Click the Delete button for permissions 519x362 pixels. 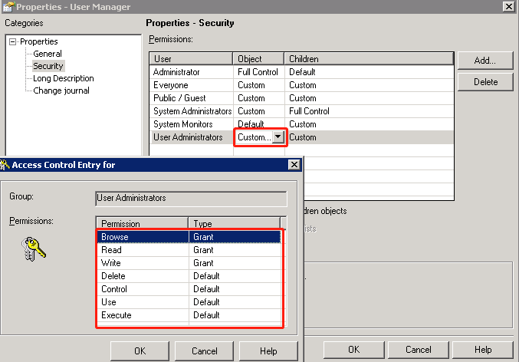(x=484, y=82)
